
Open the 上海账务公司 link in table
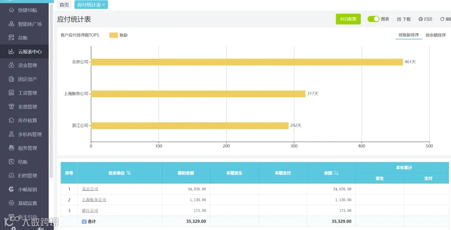[x=94, y=200]
